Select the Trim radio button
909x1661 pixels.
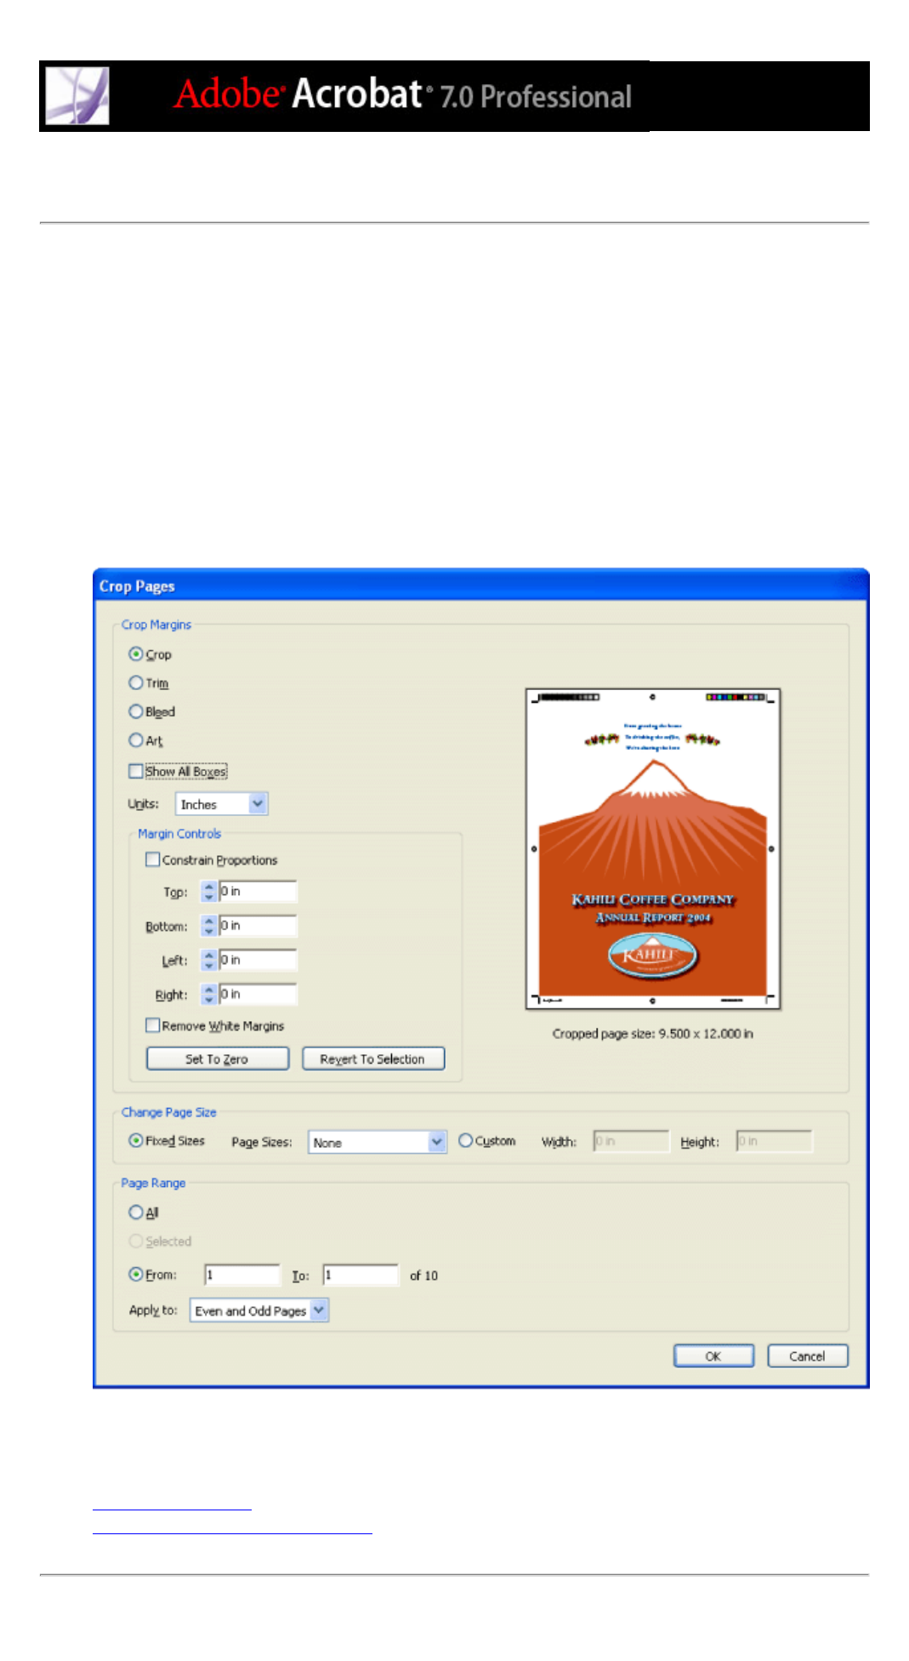pos(136,682)
